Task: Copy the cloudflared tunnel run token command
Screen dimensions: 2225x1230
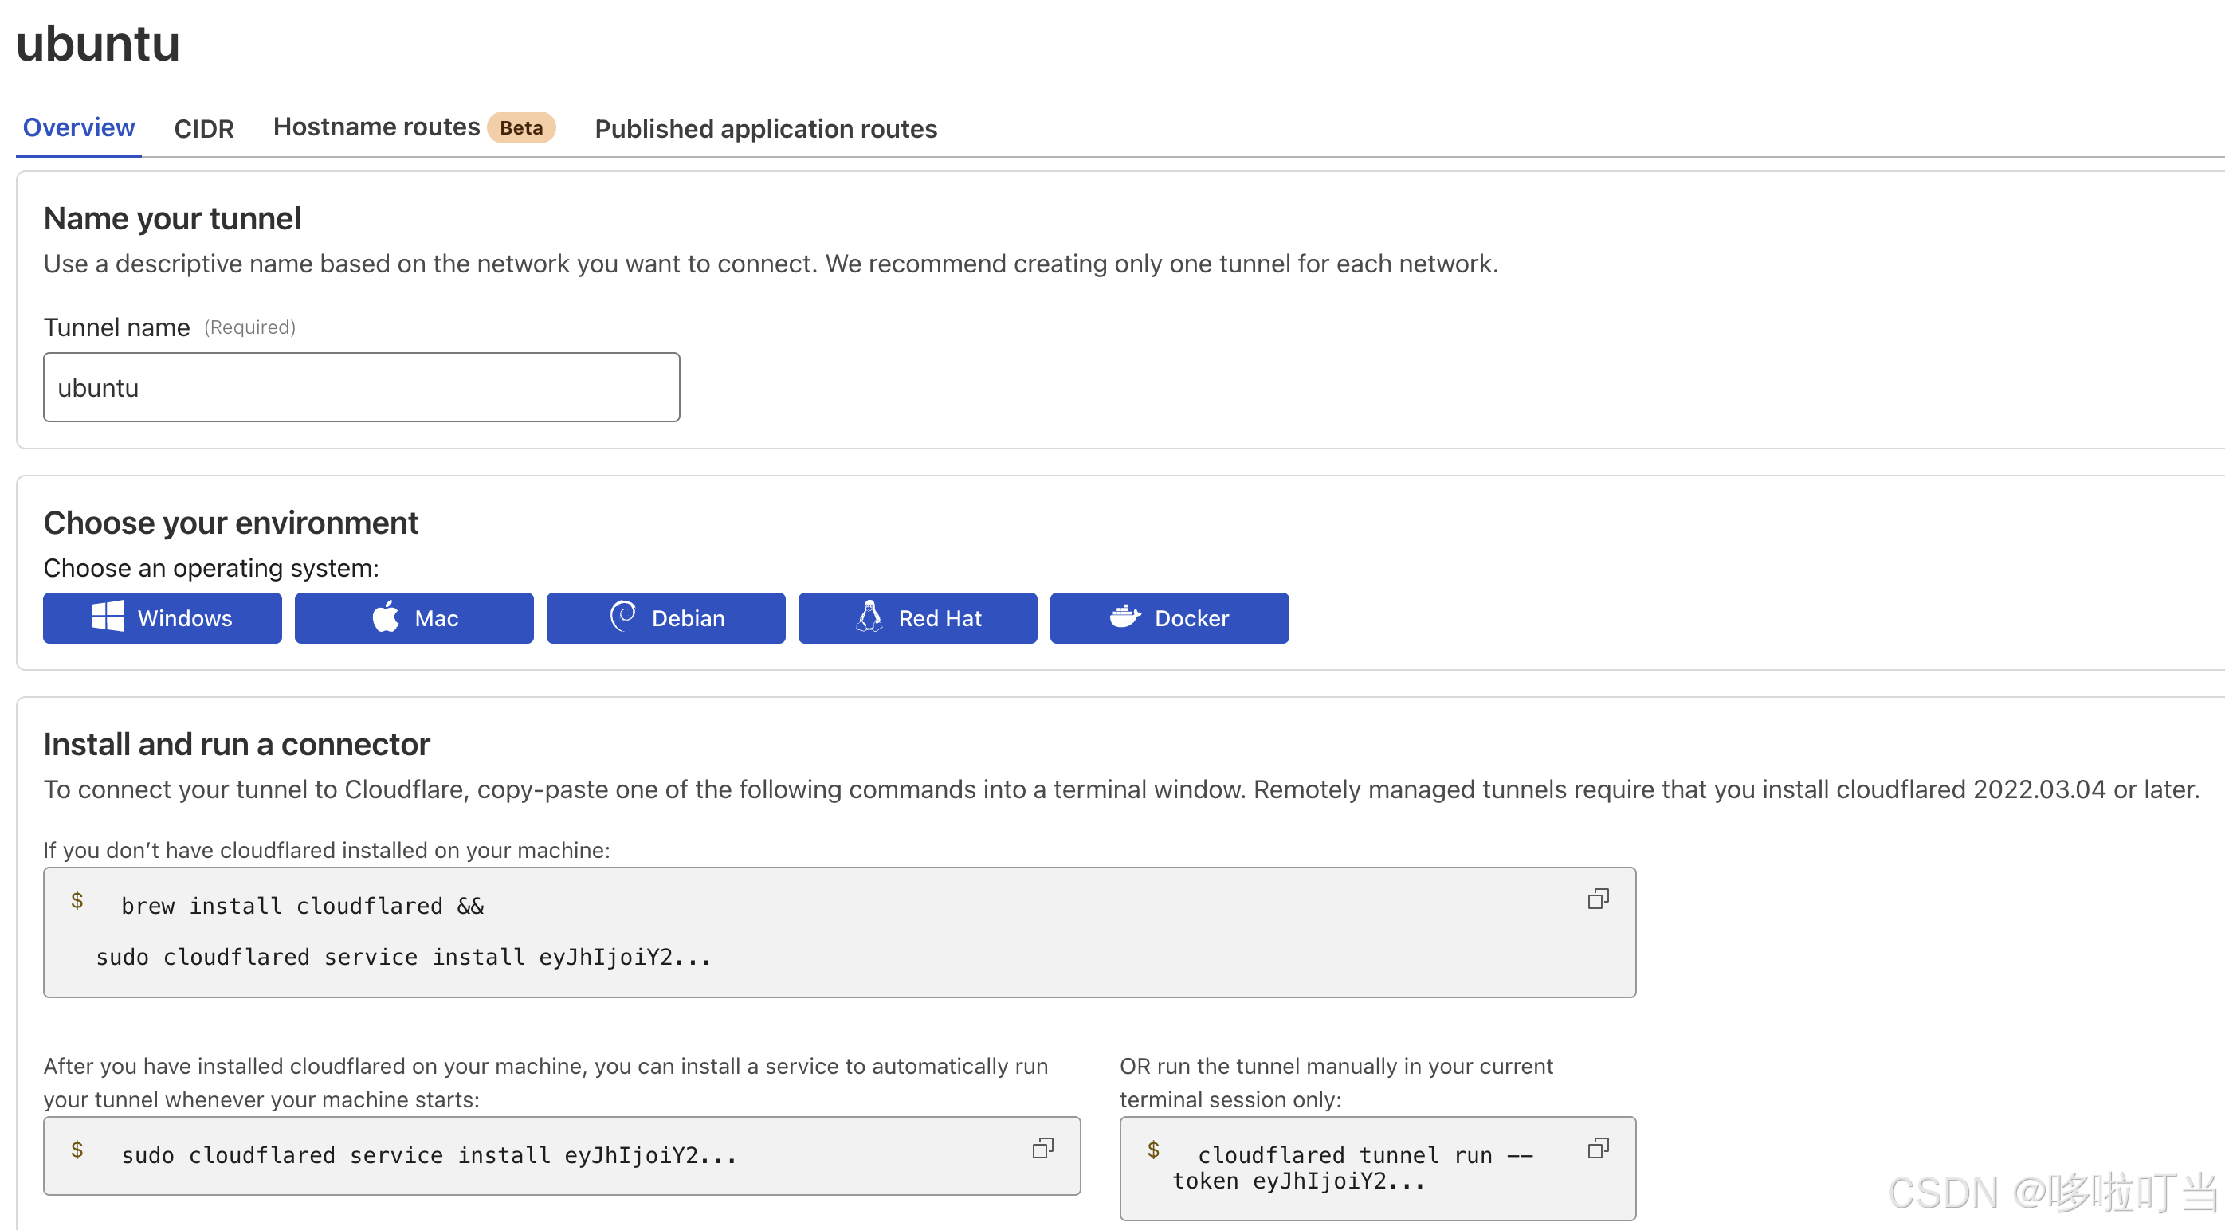Action: (x=1598, y=1148)
